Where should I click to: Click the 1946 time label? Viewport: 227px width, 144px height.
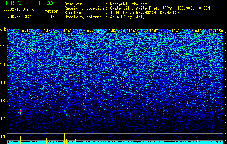tap(132, 31)
